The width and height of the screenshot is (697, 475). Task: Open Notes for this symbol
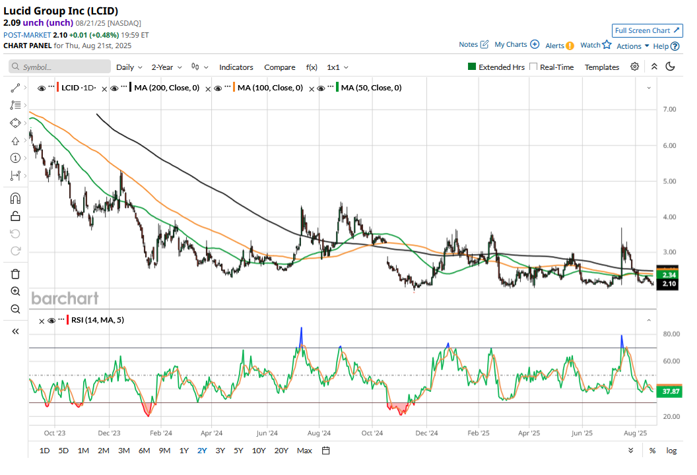(474, 44)
